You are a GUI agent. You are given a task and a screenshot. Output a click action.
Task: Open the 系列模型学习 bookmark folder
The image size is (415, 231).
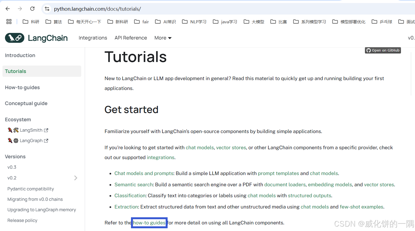(x=310, y=22)
